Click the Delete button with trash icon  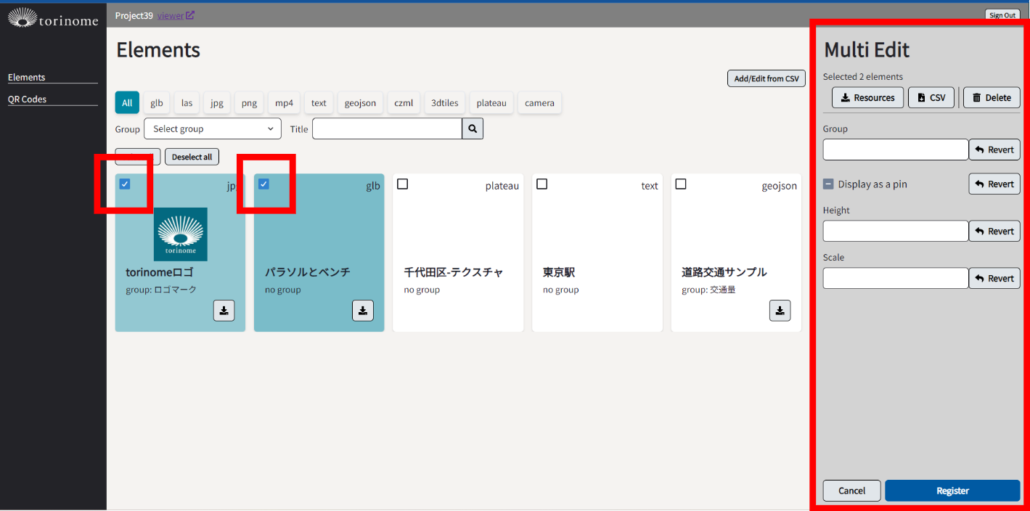tap(992, 98)
